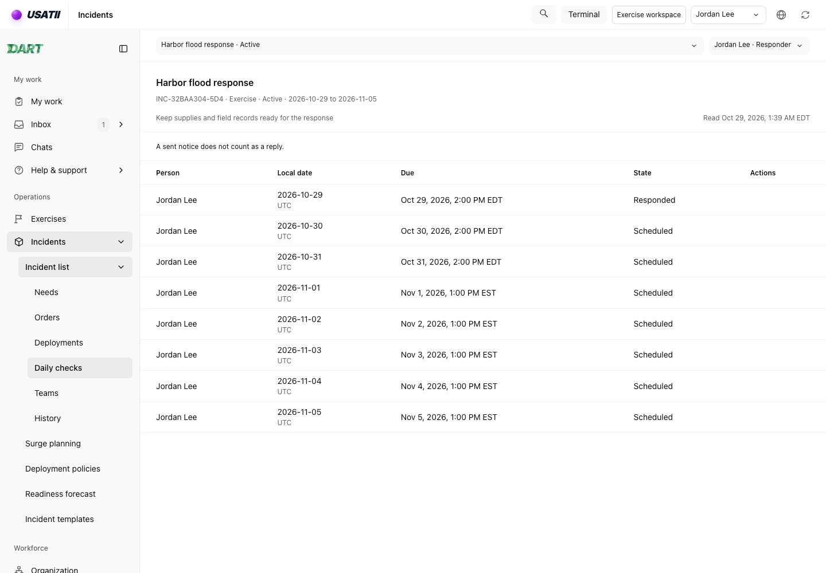This screenshot has height=573, width=826.
Task: Click the Inbox count badge 1
Action: 103,124
